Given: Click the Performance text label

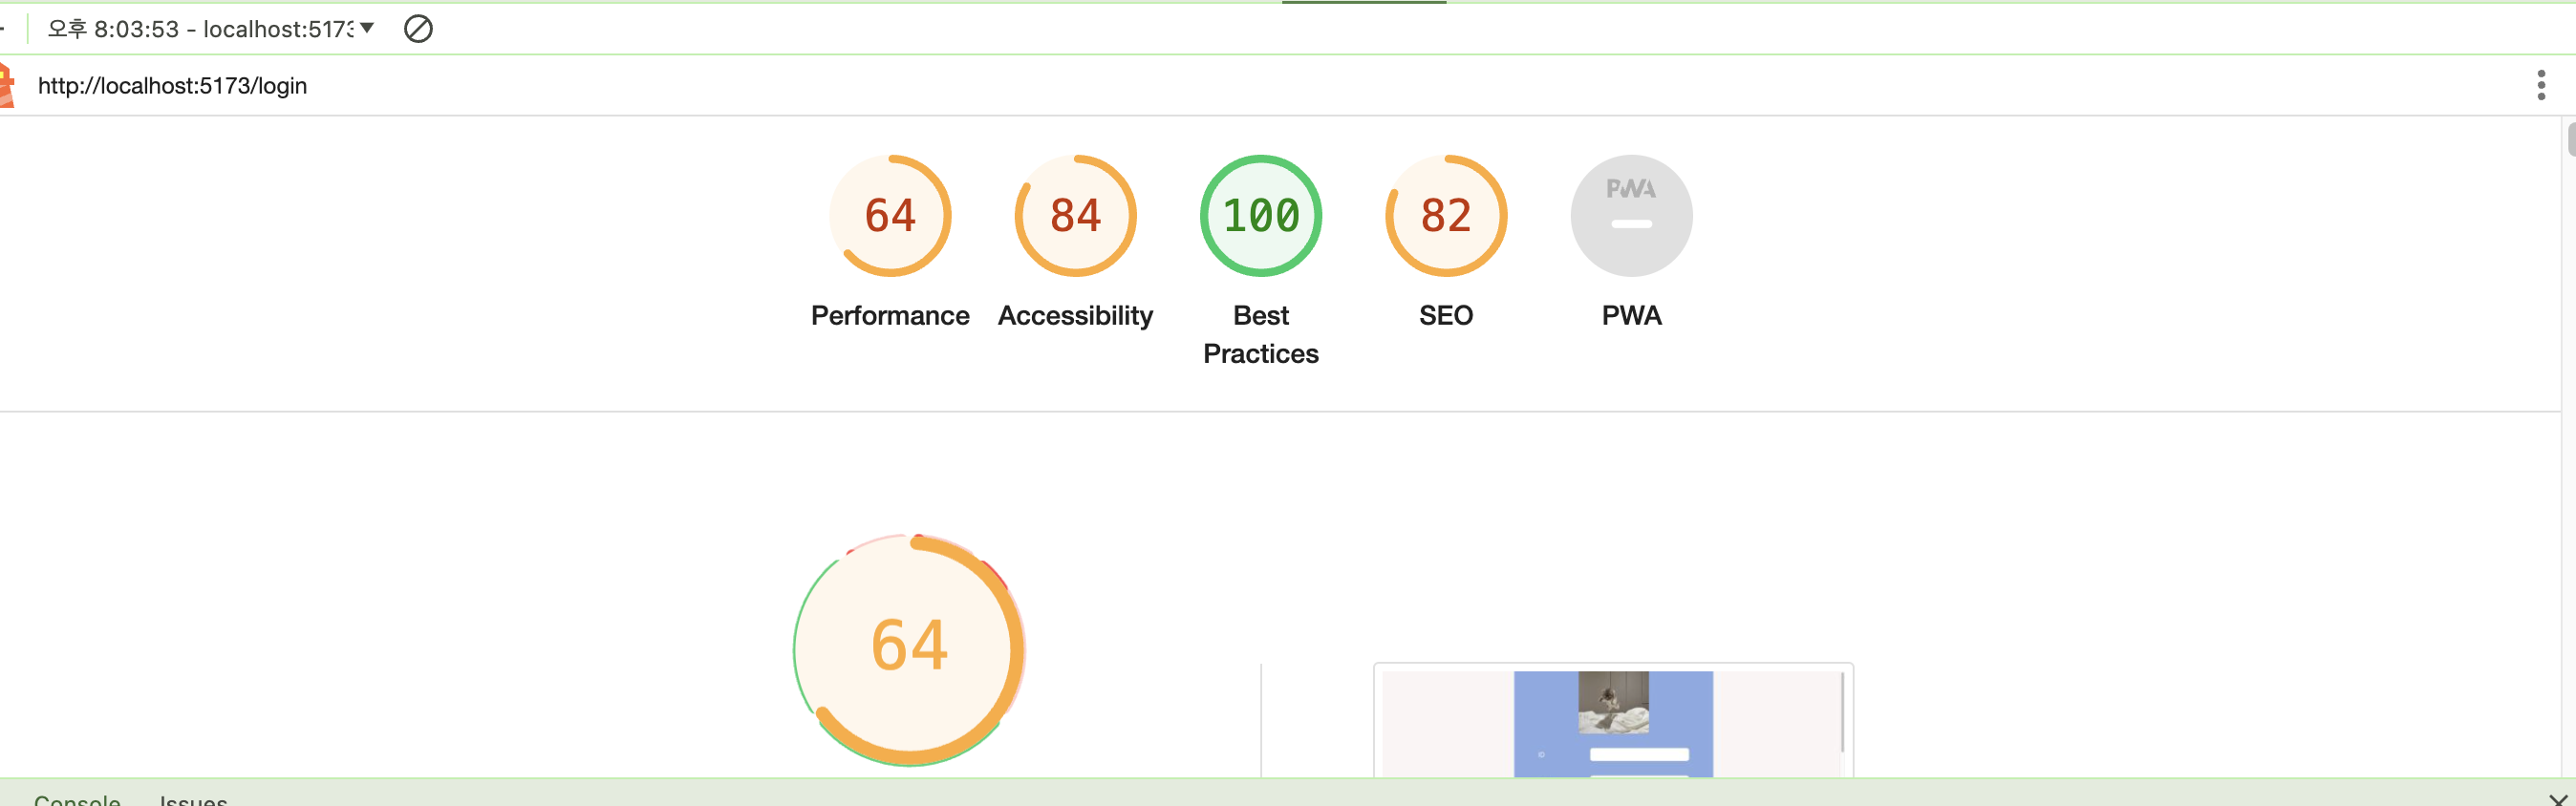Looking at the screenshot, I should (890, 316).
